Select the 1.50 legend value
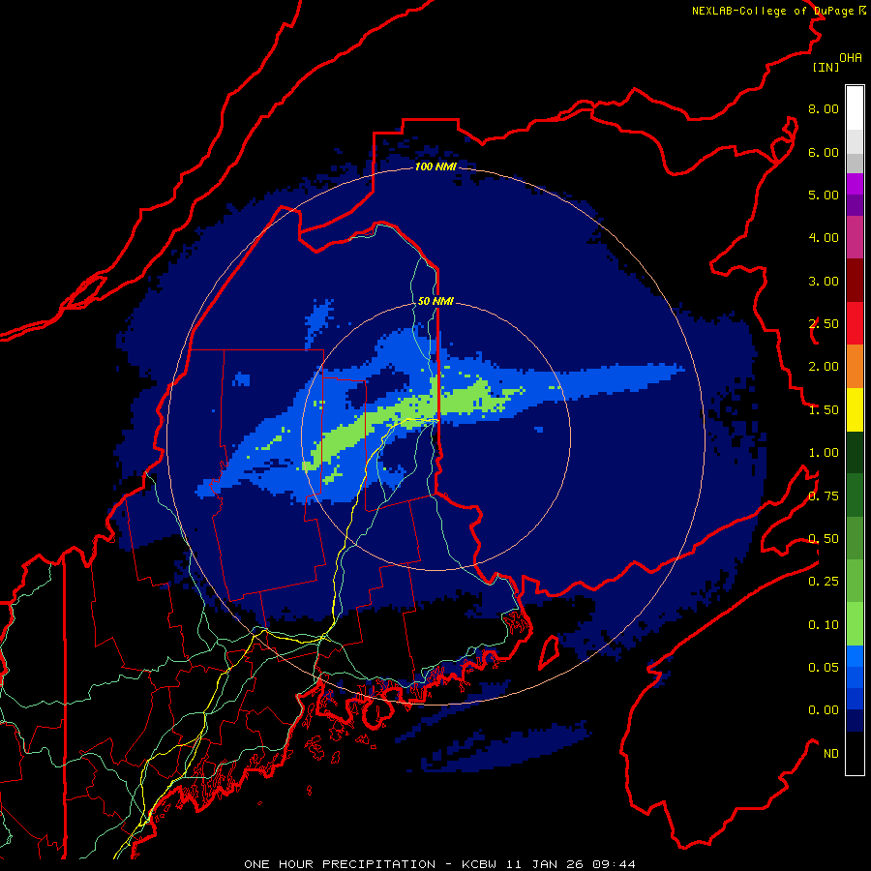The image size is (871, 871). [x=824, y=410]
